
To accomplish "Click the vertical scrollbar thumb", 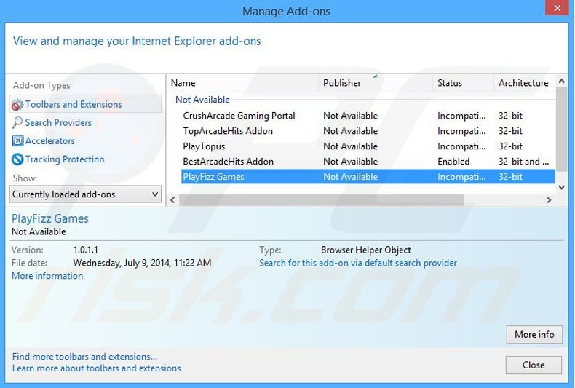I will [561, 129].
